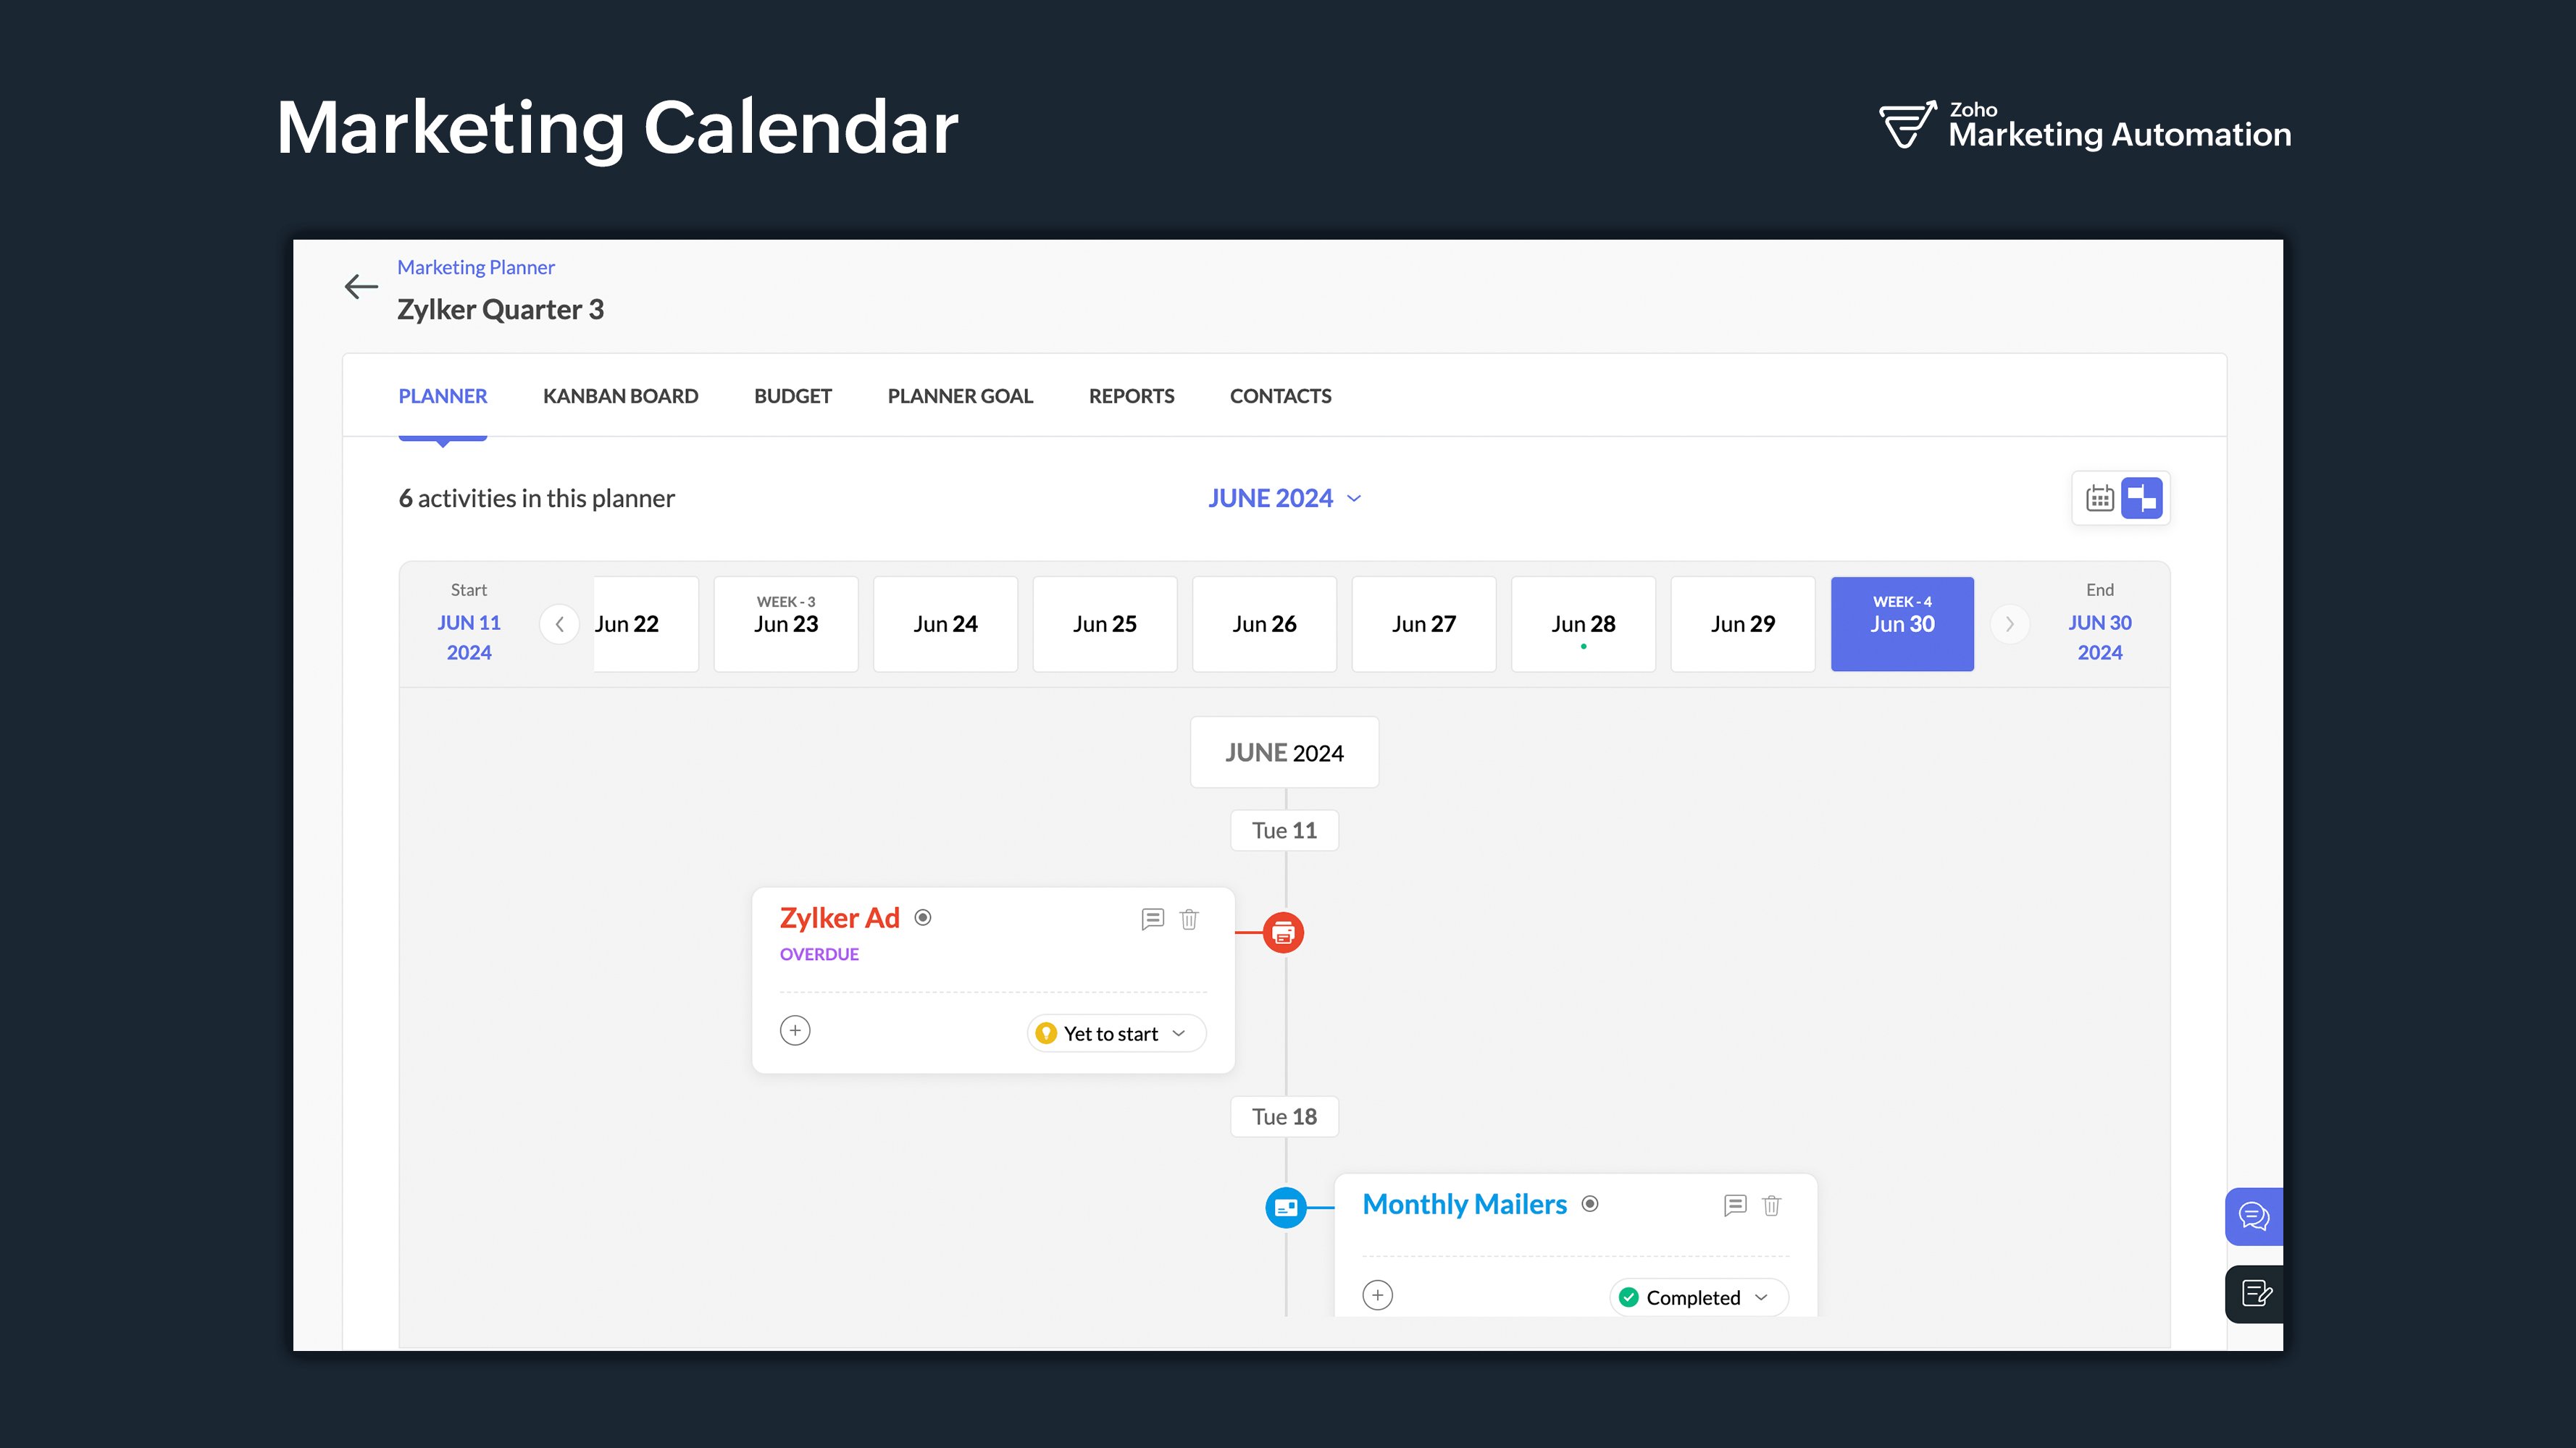Viewport: 2576px width, 1448px height.
Task: Click the back arrow beside Zylker Quarter 3
Action: pos(361,287)
